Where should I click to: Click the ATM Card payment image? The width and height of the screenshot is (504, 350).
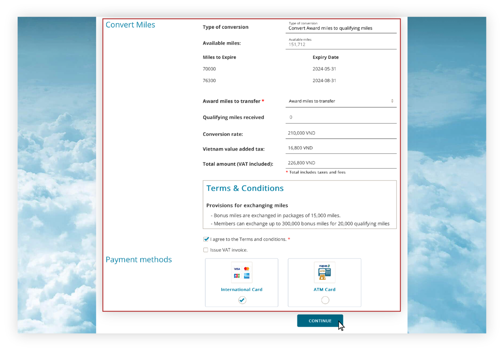pos(324,272)
